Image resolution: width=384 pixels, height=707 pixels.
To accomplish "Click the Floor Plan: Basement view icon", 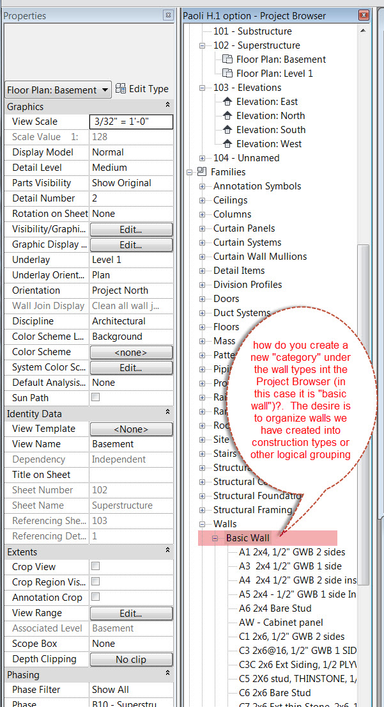I will pos(228,59).
